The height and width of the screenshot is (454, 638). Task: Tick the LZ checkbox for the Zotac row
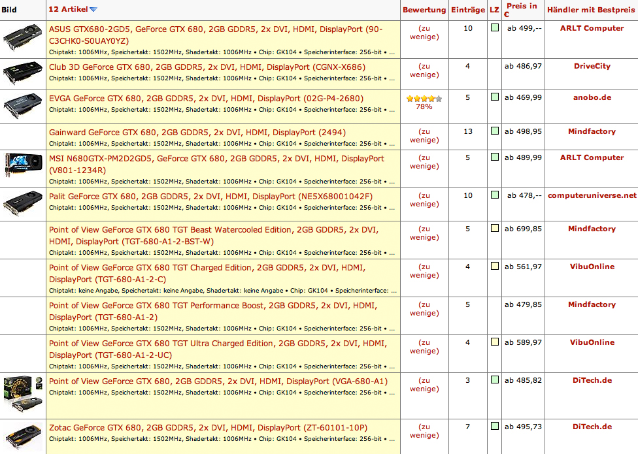pos(495,426)
